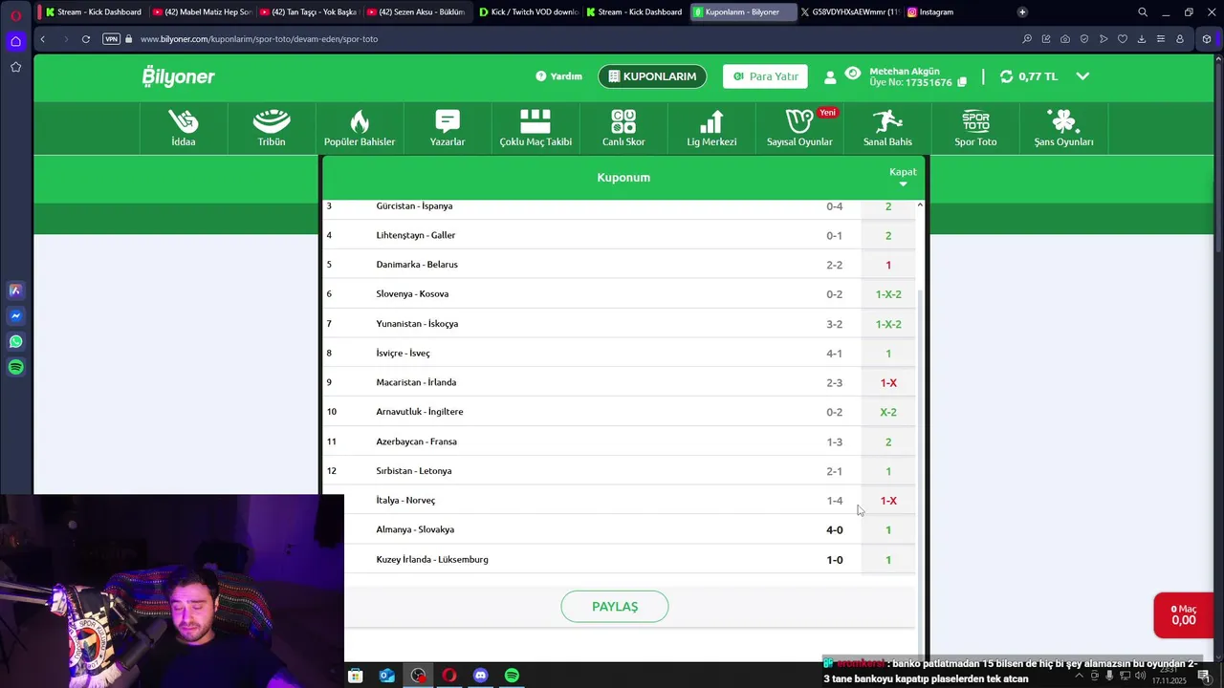Click the browser address bar

[574, 39]
